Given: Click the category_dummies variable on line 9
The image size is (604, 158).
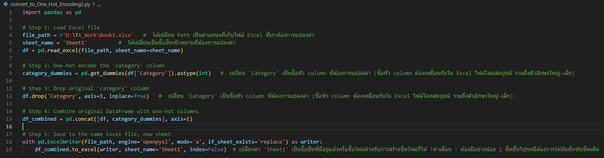Looking at the screenshot, I should click(47, 73).
